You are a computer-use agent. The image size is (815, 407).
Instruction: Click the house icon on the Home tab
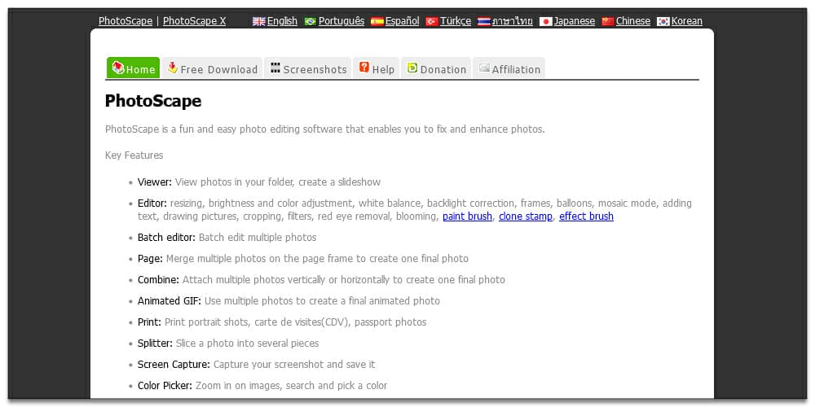tap(118, 68)
